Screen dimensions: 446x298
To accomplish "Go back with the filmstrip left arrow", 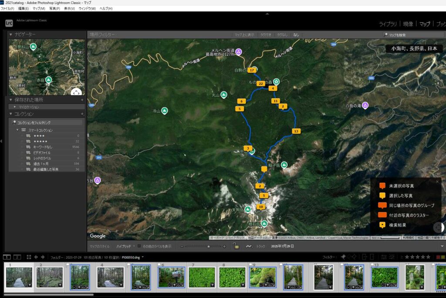I will click(x=36, y=257).
